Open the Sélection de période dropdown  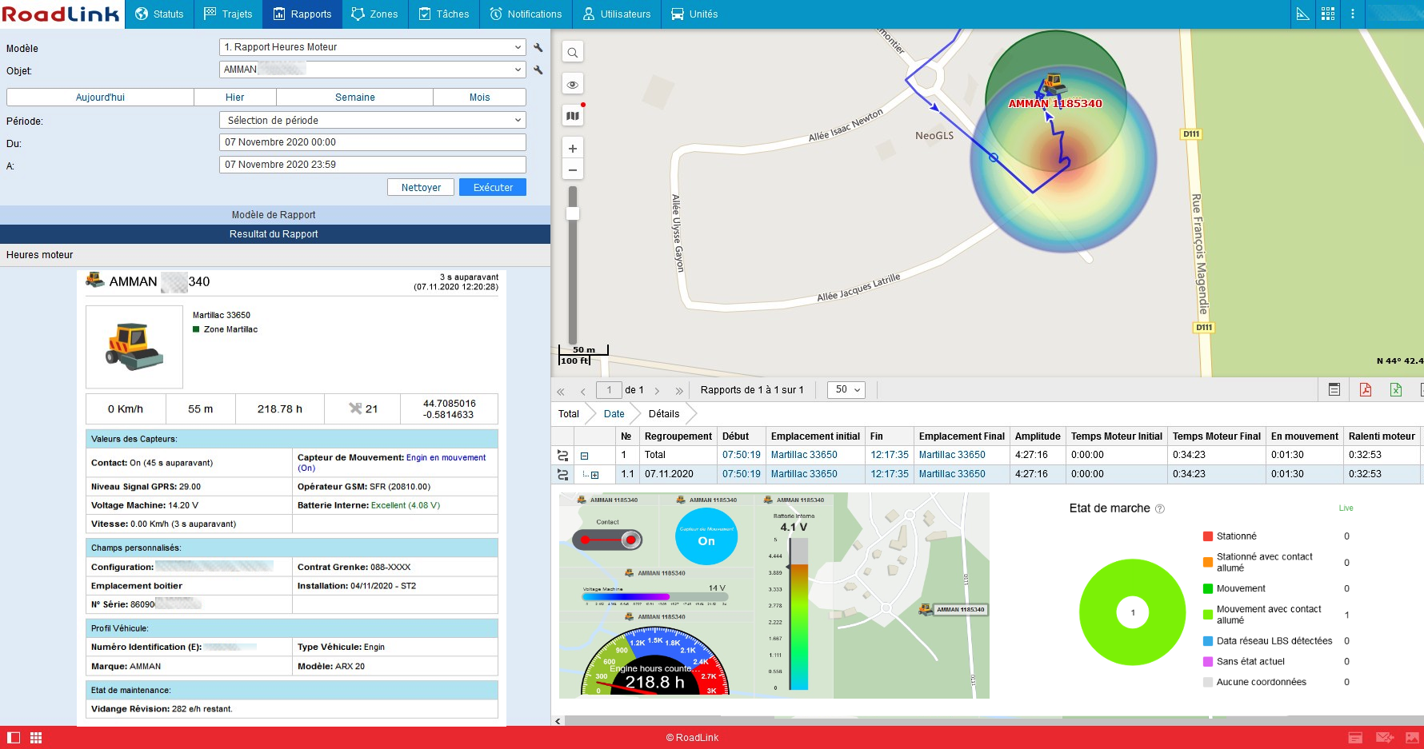coord(373,120)
